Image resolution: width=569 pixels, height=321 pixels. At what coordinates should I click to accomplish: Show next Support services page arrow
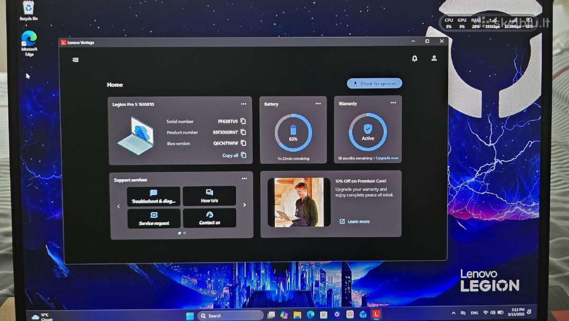pyautogui.click(x=245, y=205)
